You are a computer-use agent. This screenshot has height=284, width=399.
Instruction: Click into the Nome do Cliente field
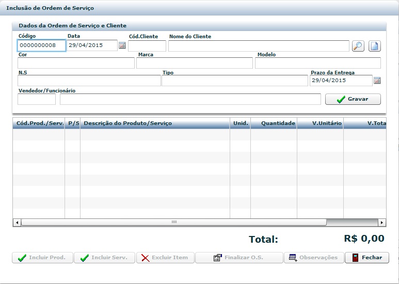(259, 46)
